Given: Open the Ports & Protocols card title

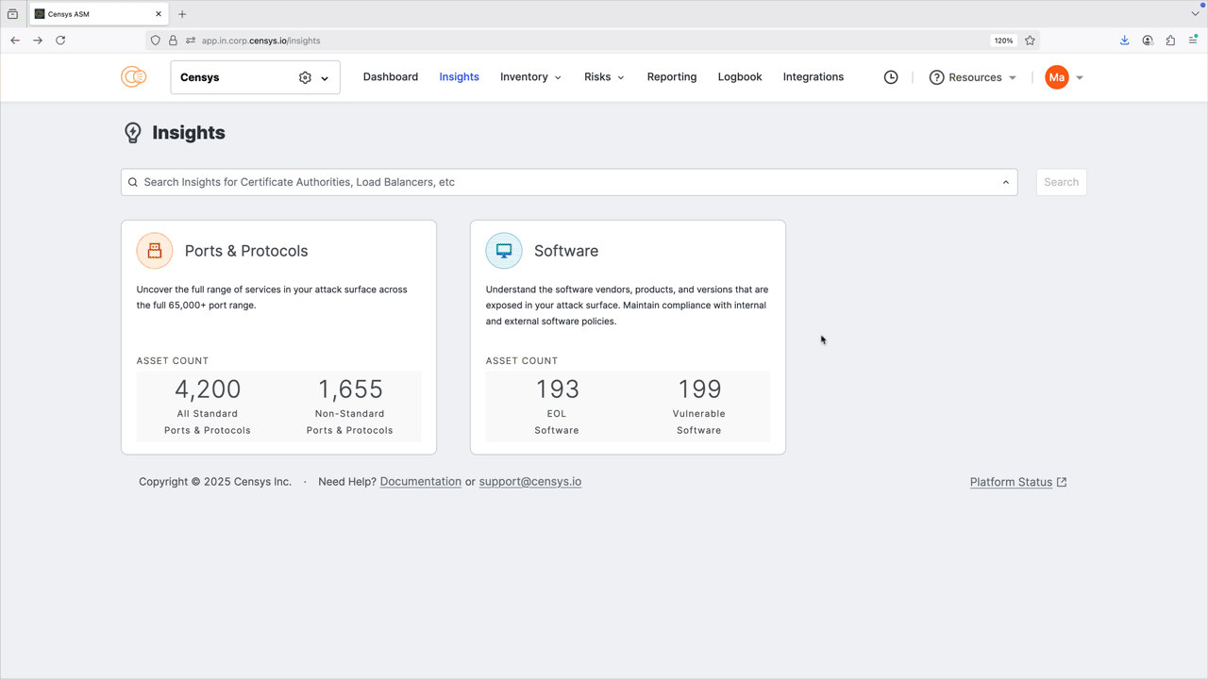Looking at the screenshot, I should tap(246, 251).
